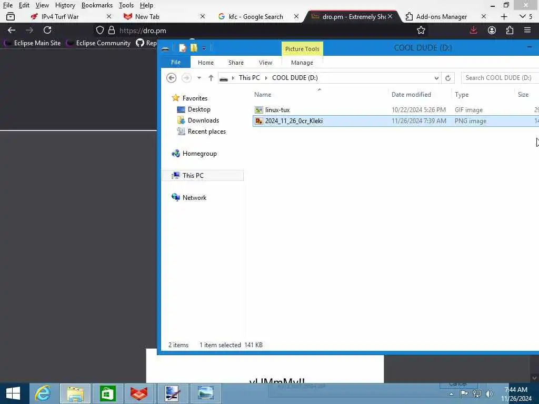
Task: Expand the address bar history dropdown
Action: [x=436, y=78]
